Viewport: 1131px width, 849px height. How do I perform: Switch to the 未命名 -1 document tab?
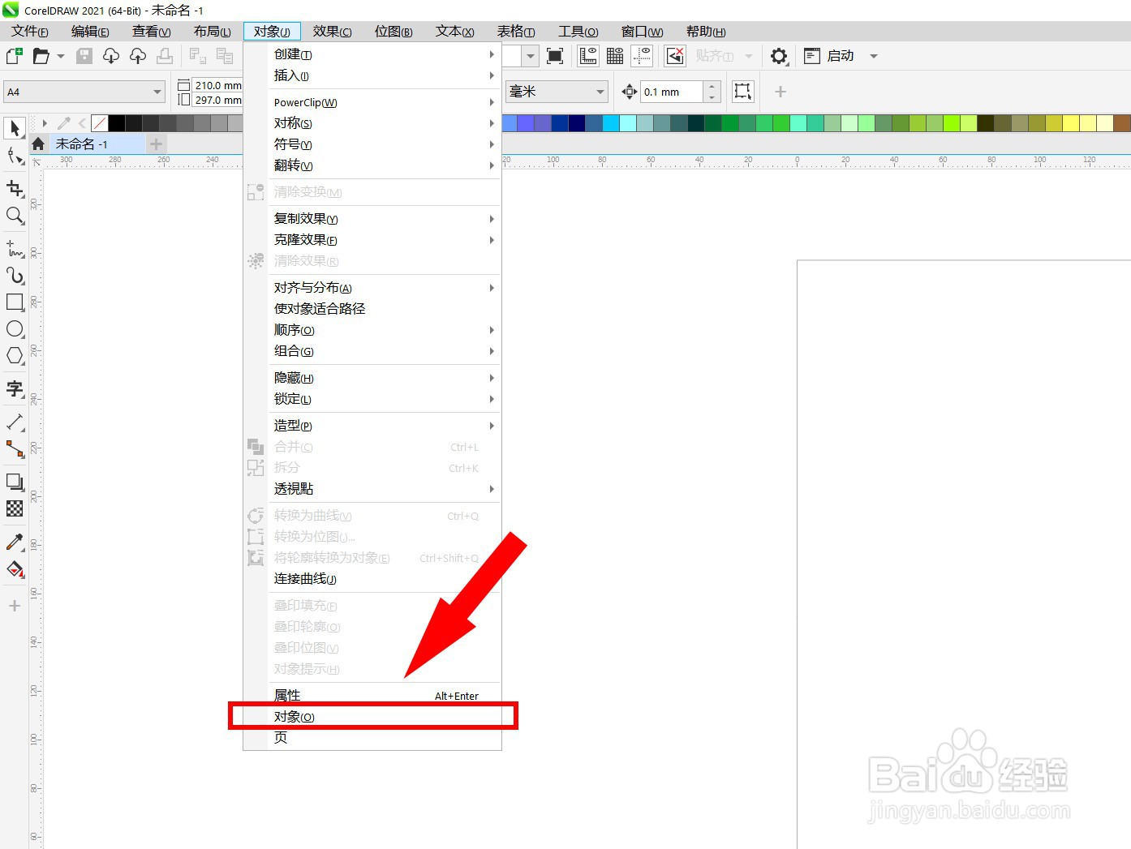click(97, 144)
